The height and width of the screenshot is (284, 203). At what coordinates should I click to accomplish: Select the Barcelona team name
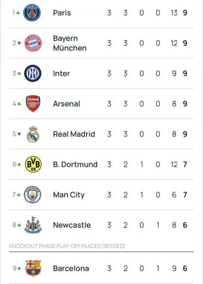pyautogui.click(x=71, y=269)
